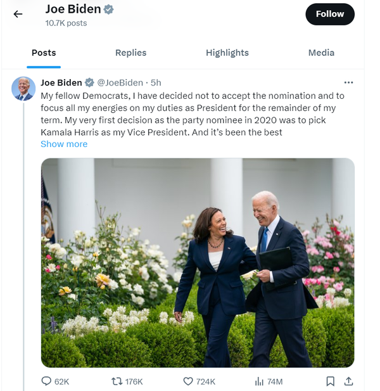The height and width of the screenshot is (391, 380).
Task: Click the reply comment icon
Action: click(46, 381)
